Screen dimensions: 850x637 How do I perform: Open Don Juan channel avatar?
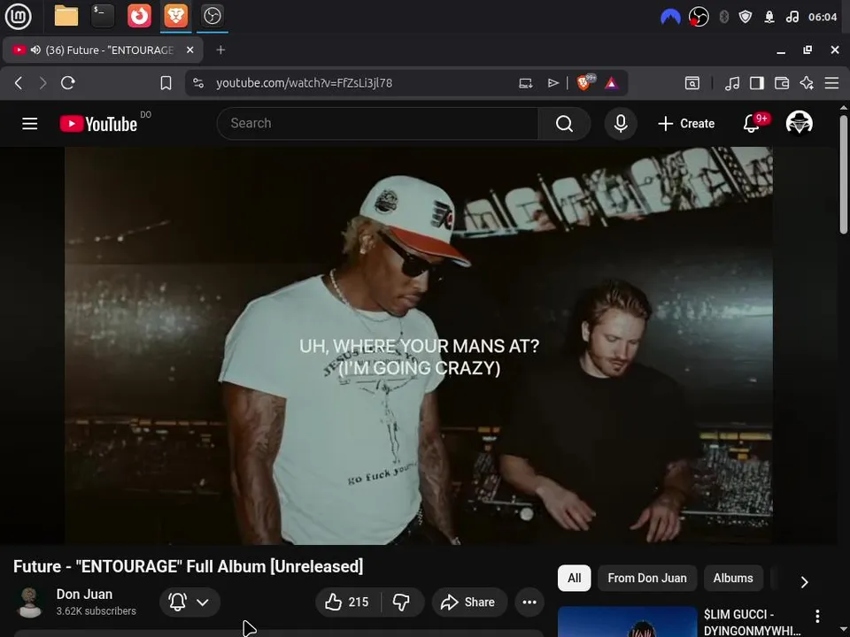coord(30,602)
